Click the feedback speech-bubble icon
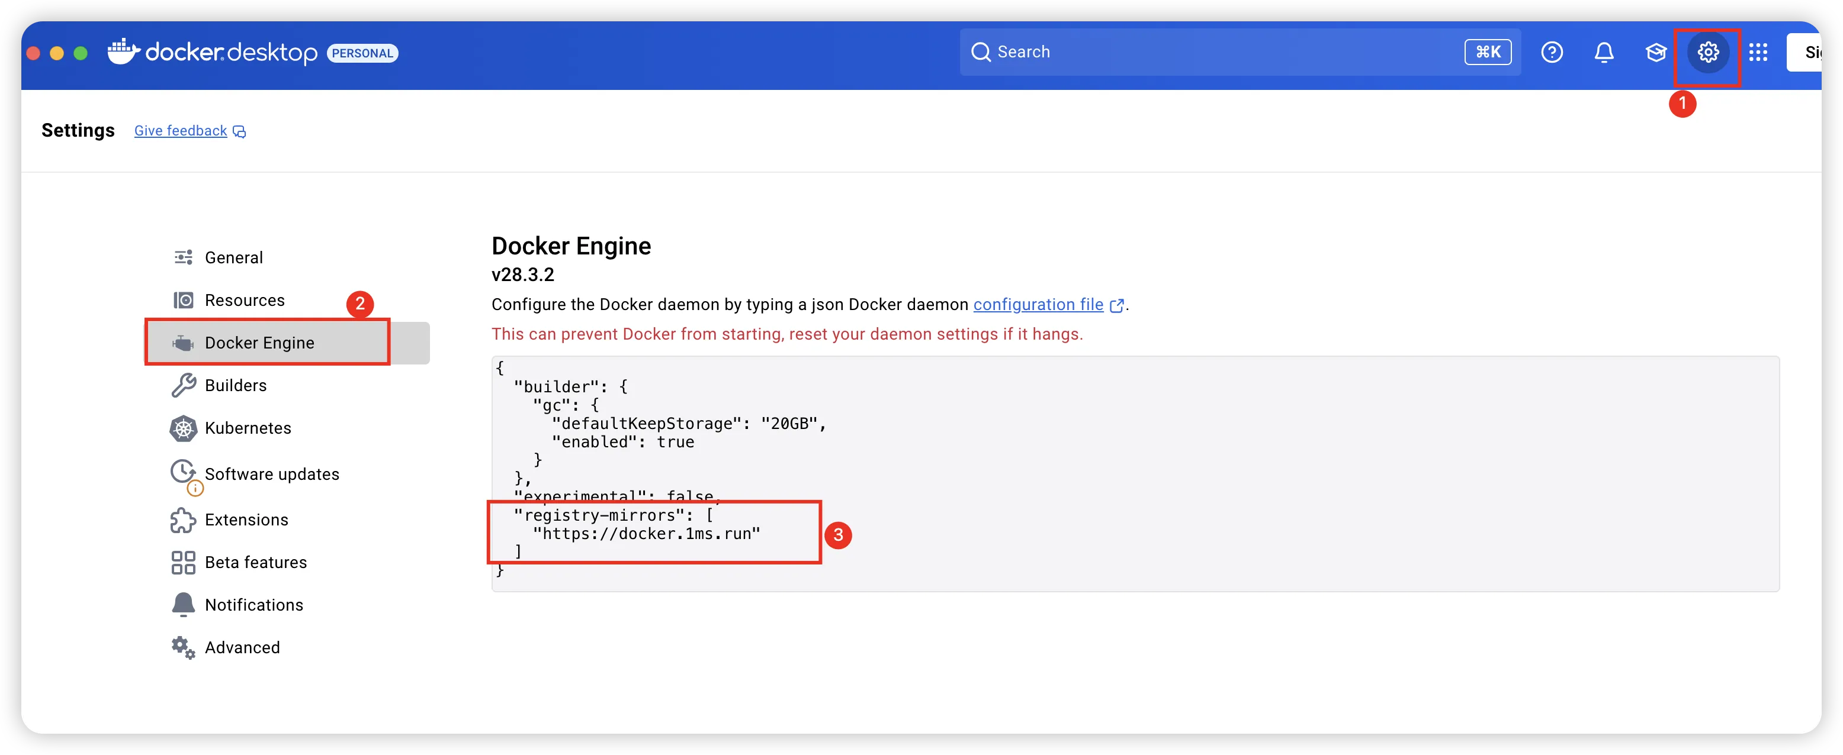Screen dimensions: 1843x755 pyautogui.click(x=240, y=131)
